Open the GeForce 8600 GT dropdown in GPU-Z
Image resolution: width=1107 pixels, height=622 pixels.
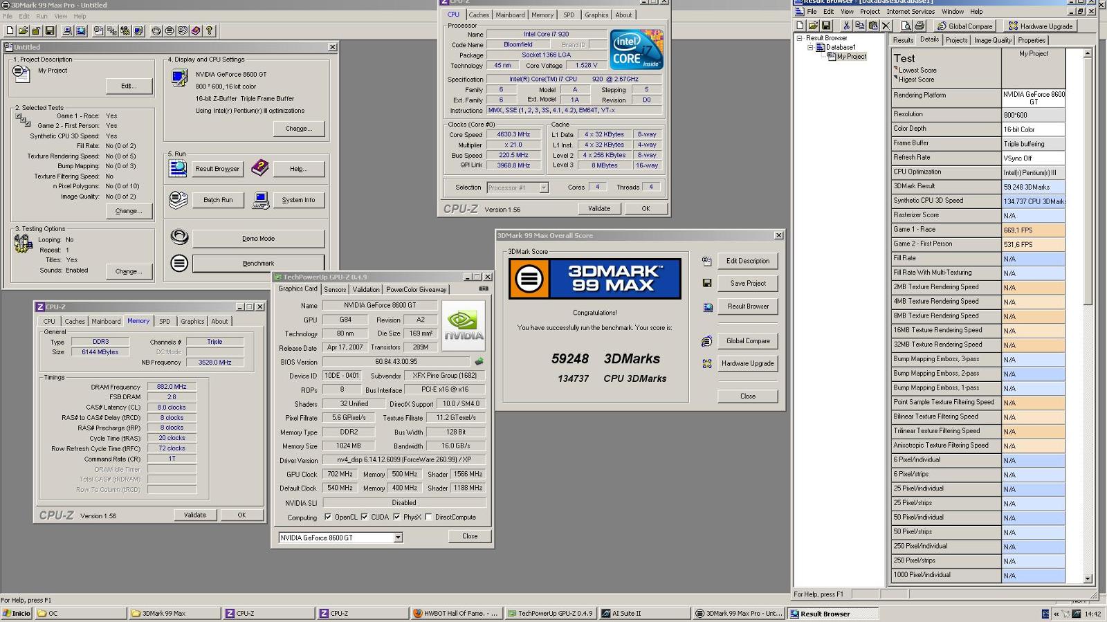point(398,538)
